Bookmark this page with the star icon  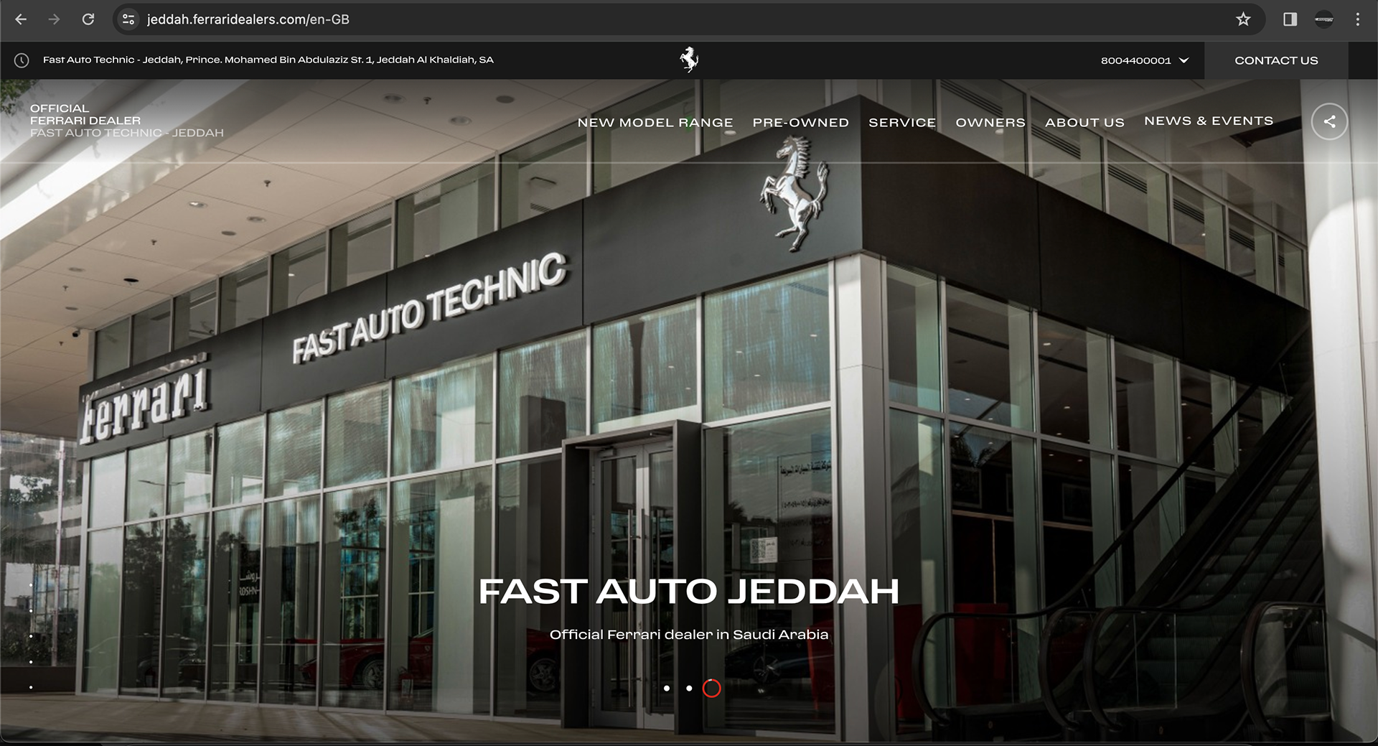click(1243, 19)
